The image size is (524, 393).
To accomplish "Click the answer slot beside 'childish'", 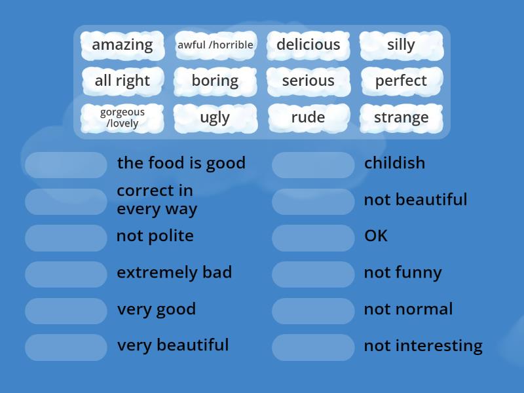I will pos(312,165).
